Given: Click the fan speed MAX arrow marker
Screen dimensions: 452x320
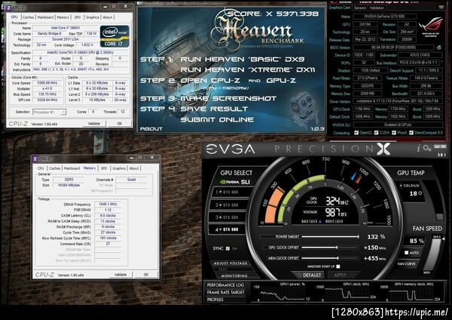Looking at the screenshot, I should (443, 238).
